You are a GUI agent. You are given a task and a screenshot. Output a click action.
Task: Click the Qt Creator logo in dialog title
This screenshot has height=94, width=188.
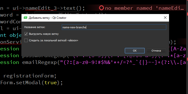coord(25,18)
